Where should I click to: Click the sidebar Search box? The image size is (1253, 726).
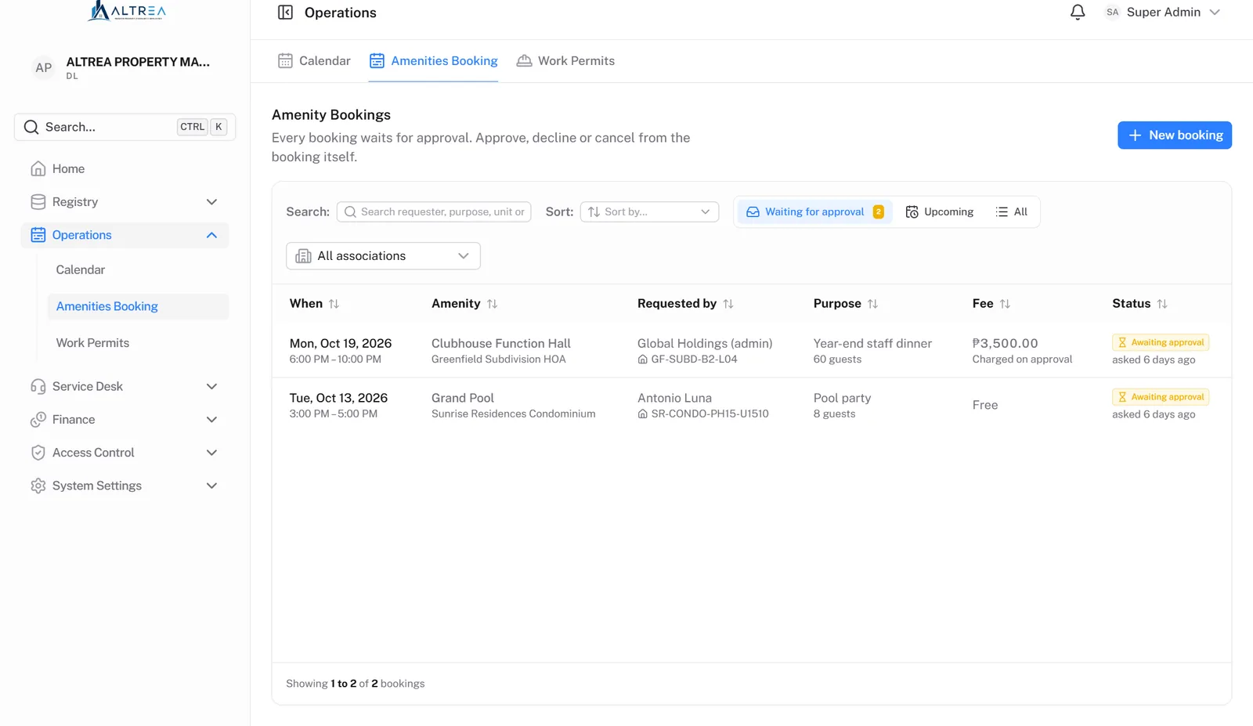(125, 127)
